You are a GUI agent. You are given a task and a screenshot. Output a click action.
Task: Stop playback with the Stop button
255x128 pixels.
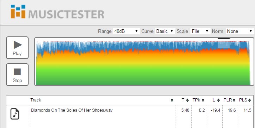click(x=17, y=75)
